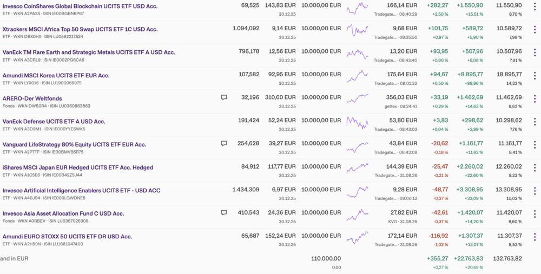Select total daily change +355,27
Image resolution: width=541 pixels, height=274 pixels.
(x=438, y=258)
